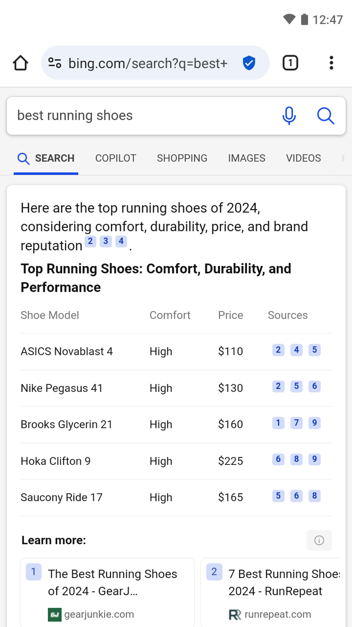Open source 8 in Saucony Ride row
This screenshot has width=352, height=627.
[x=315, y=496]
